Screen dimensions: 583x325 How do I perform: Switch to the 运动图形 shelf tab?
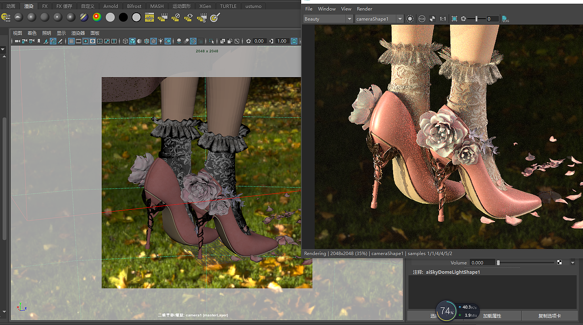(182, 6)
